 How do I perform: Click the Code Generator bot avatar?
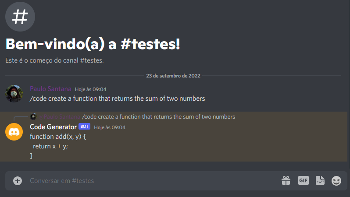coord(14,132)
